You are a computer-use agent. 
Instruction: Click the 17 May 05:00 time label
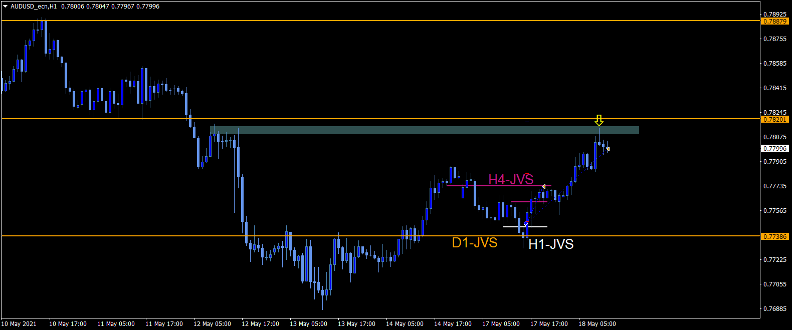tap(501, 324)
